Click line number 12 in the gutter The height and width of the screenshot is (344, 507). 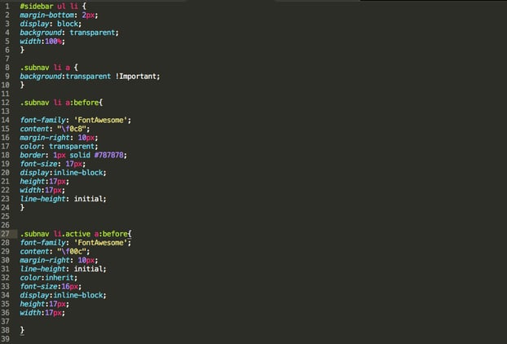click(x=5, y=103)
